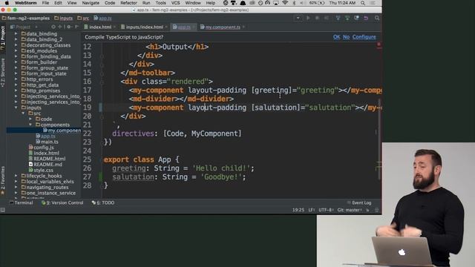Collapse the components folder
Image resolution: width=475 pixels, height=267 pixels.
point(30,125)
